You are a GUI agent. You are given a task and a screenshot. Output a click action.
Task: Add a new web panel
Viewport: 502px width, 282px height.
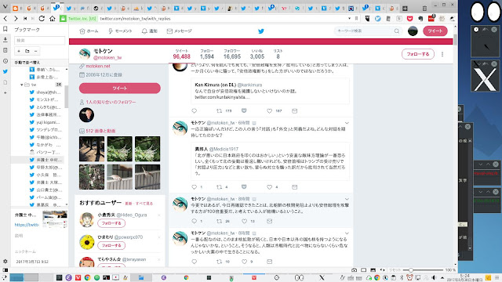5,92
